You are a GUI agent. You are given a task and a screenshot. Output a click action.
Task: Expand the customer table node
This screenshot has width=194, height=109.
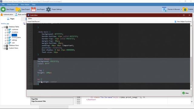[5, 30]
